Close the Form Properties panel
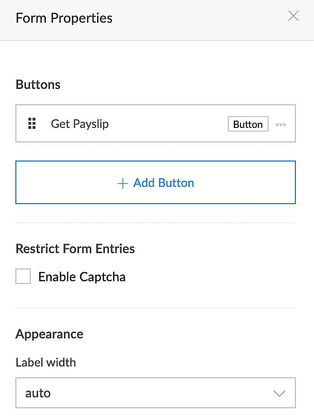This screenshot has width=314, height=420. pos(294,16)
